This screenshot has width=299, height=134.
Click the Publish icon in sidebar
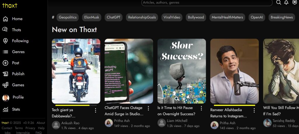point(5,74)
